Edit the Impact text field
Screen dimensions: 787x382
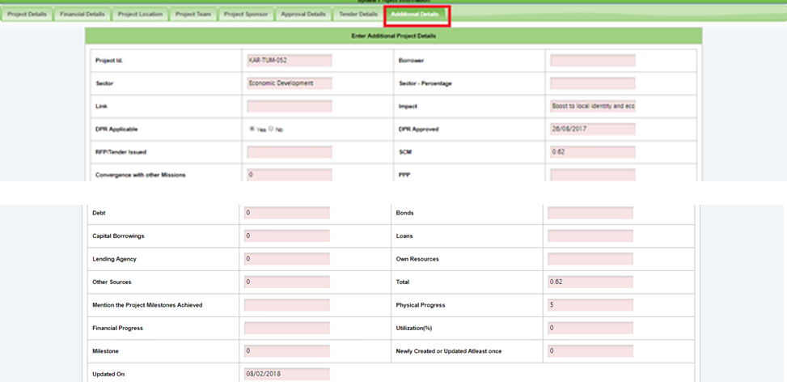click(592, 106)
